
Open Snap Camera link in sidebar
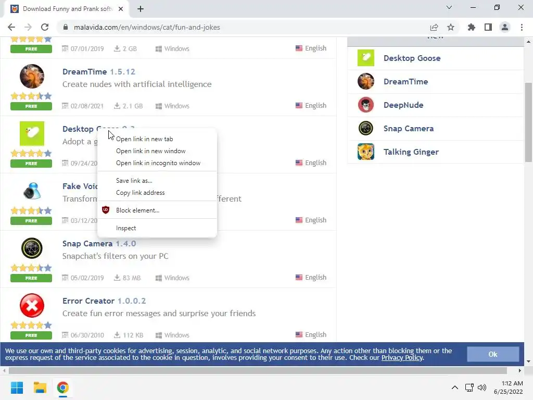click(409, 129)
